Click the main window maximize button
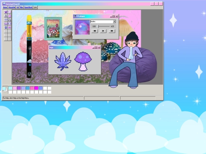Viewport: 206px width, 154px height. pyautogui.click(x=156, y=4)
